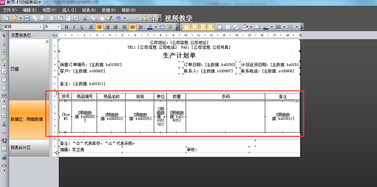
Task: Click the 视频教学 link
Action: (178, 18)
